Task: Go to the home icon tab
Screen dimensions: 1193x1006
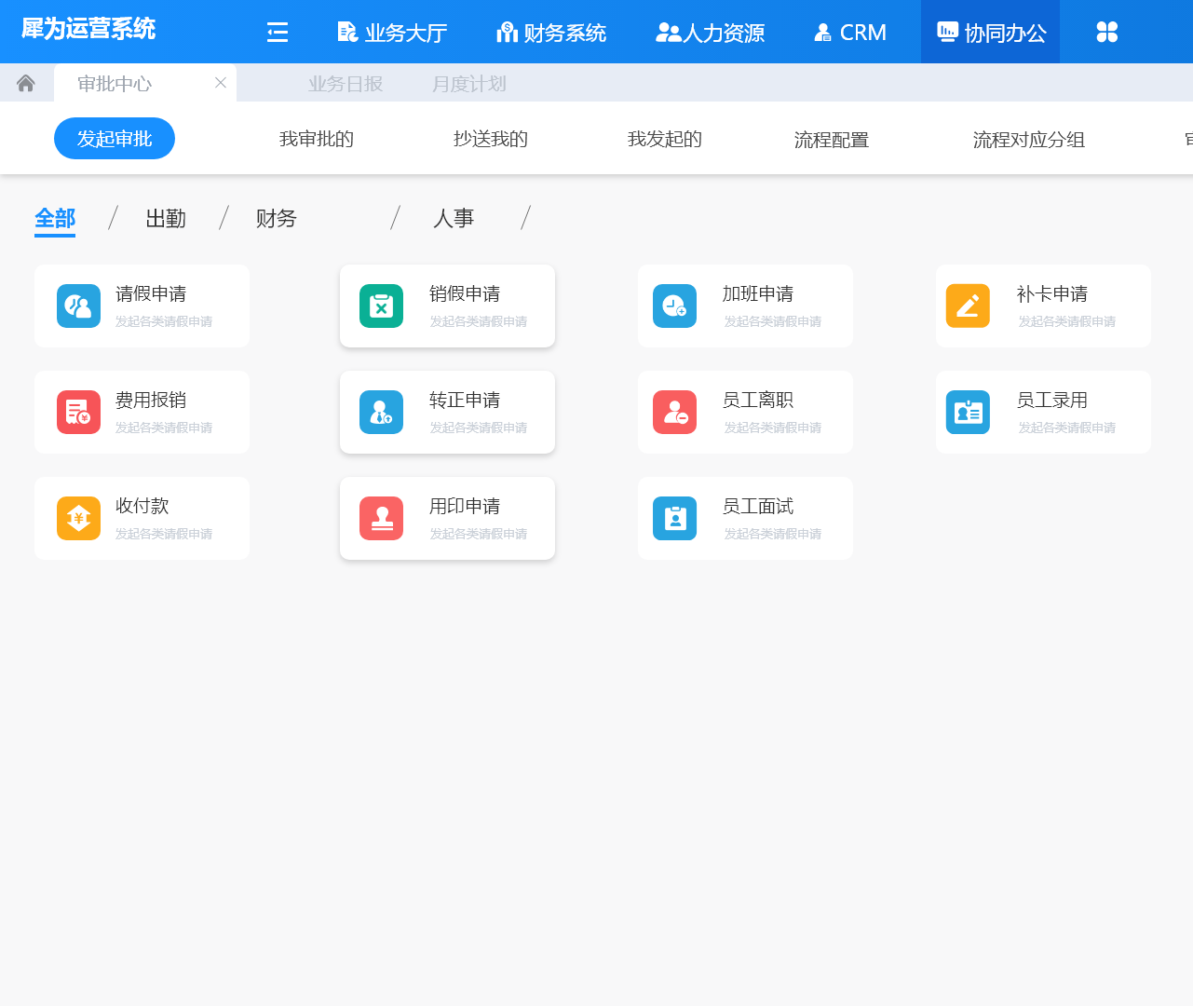Action: click(26, 84)
